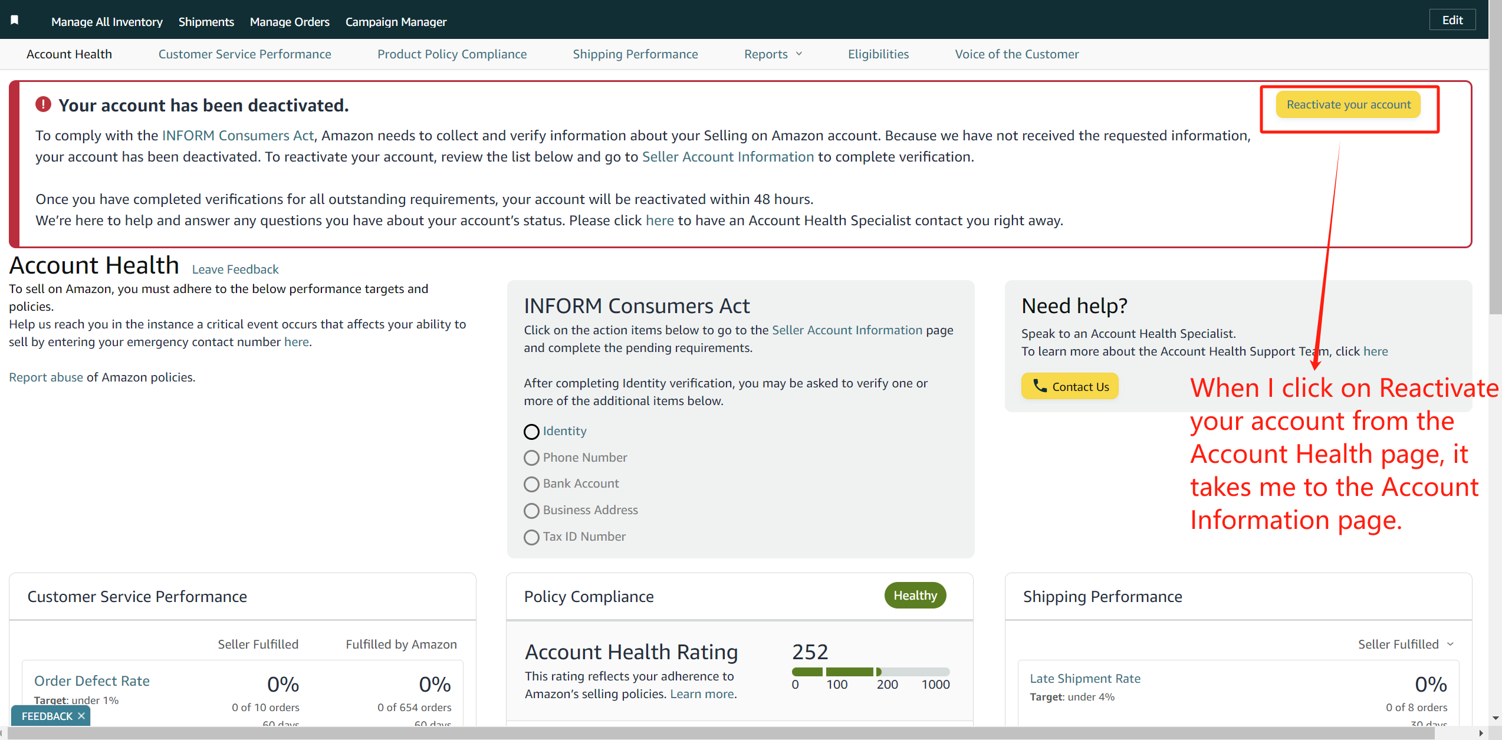Click the Customer Service Performance card heading
This screenshot has width=1502, height=740.
pos(137,597)
